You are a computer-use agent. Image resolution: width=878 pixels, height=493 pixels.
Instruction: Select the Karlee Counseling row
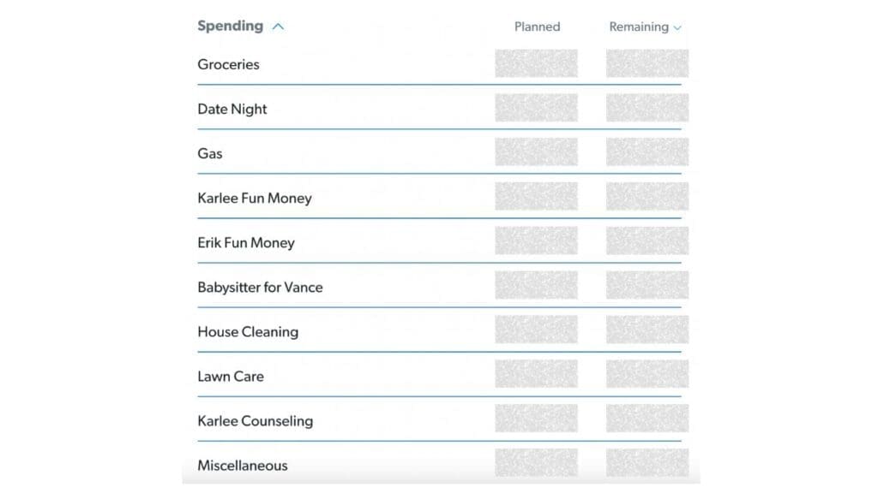point(255,420)
